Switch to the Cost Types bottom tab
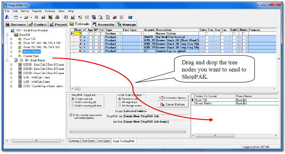The width and height of the screenshot is (285, 154). pos(89,141)
